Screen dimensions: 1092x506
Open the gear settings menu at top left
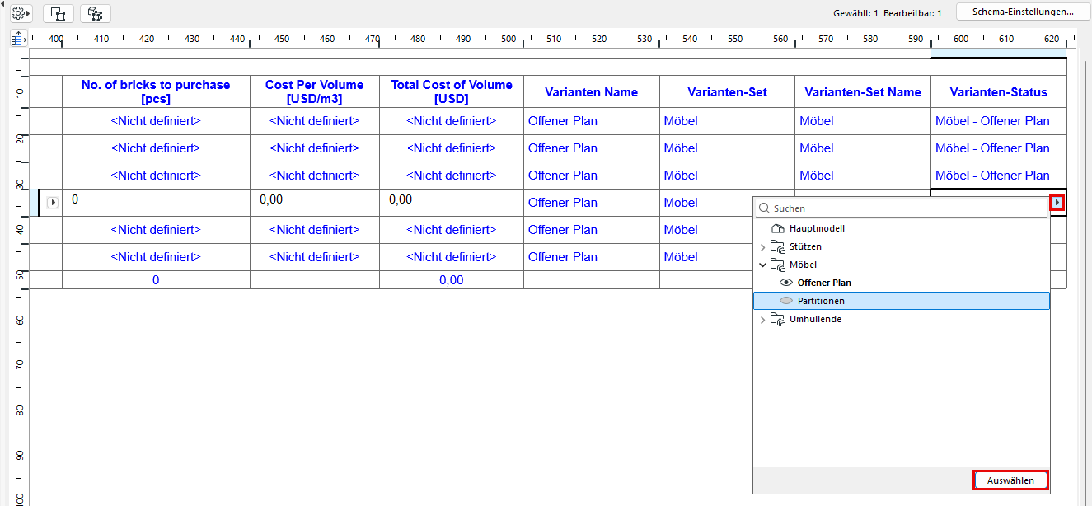point(20,13)
